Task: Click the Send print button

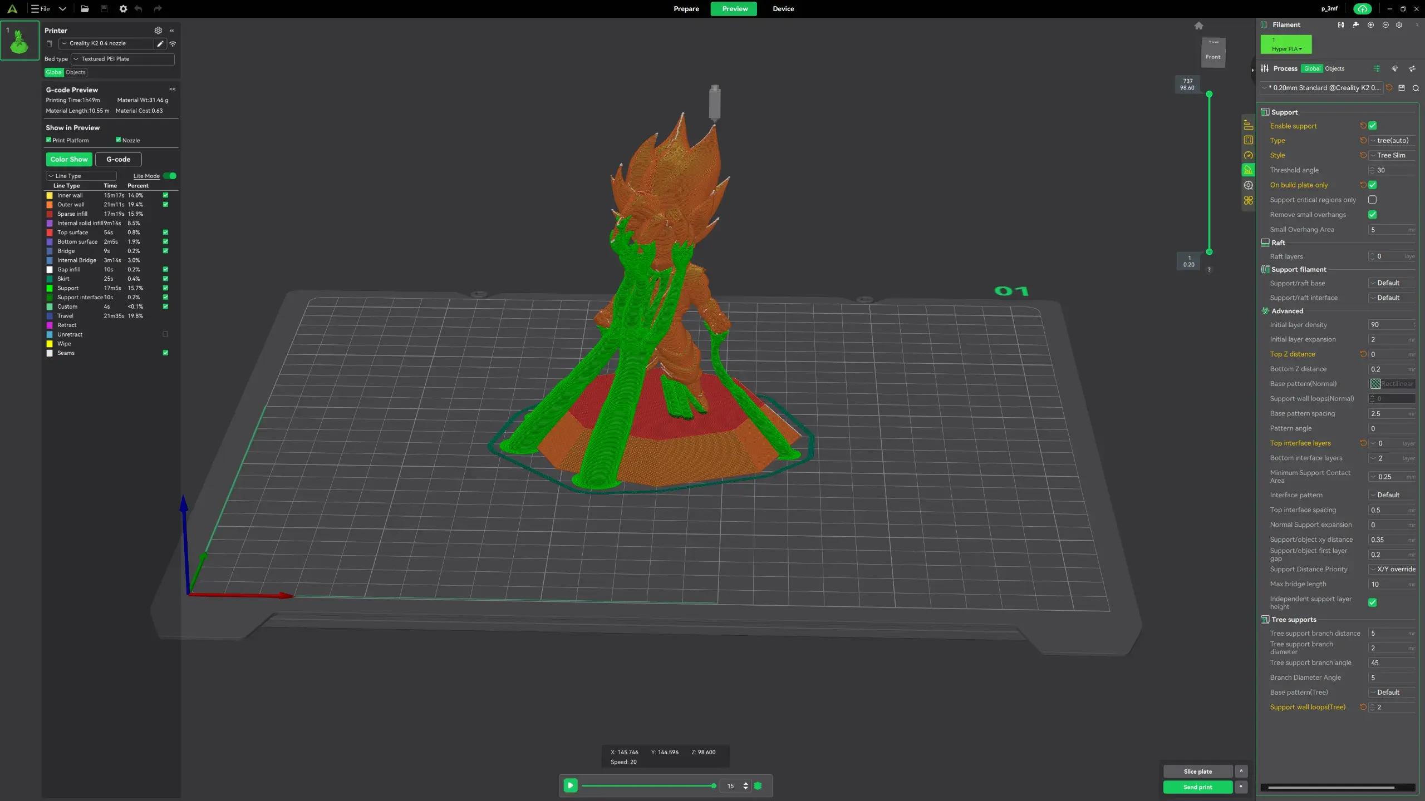Action: pos(1197,787)
